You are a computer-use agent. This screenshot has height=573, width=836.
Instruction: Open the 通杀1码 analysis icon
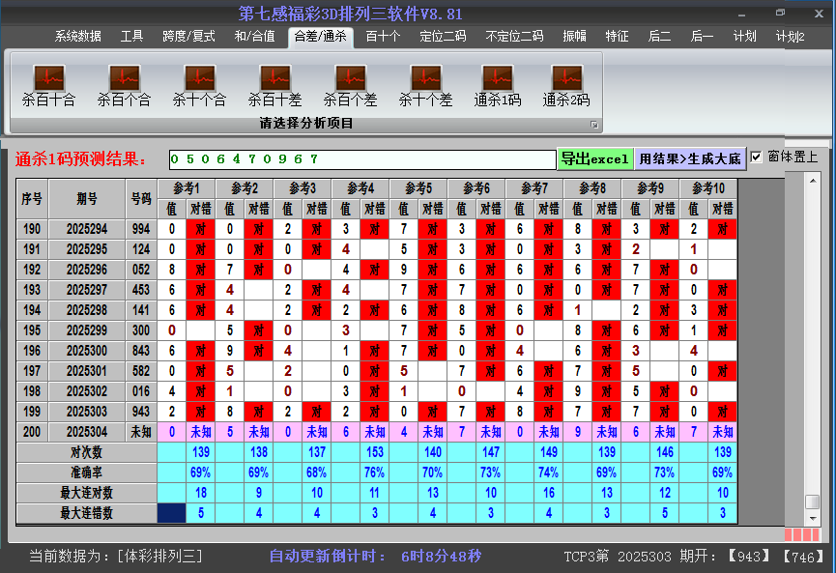[498, 79]
